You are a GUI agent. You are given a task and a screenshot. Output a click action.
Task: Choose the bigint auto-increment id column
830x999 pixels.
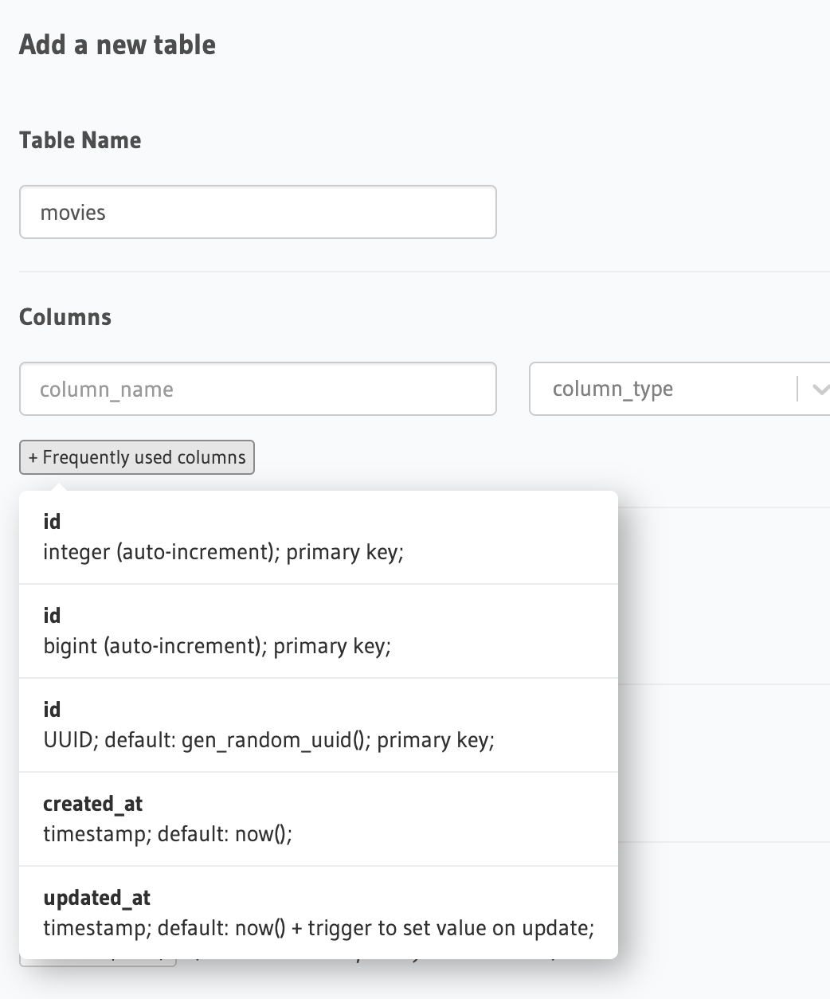coord(318,632)
